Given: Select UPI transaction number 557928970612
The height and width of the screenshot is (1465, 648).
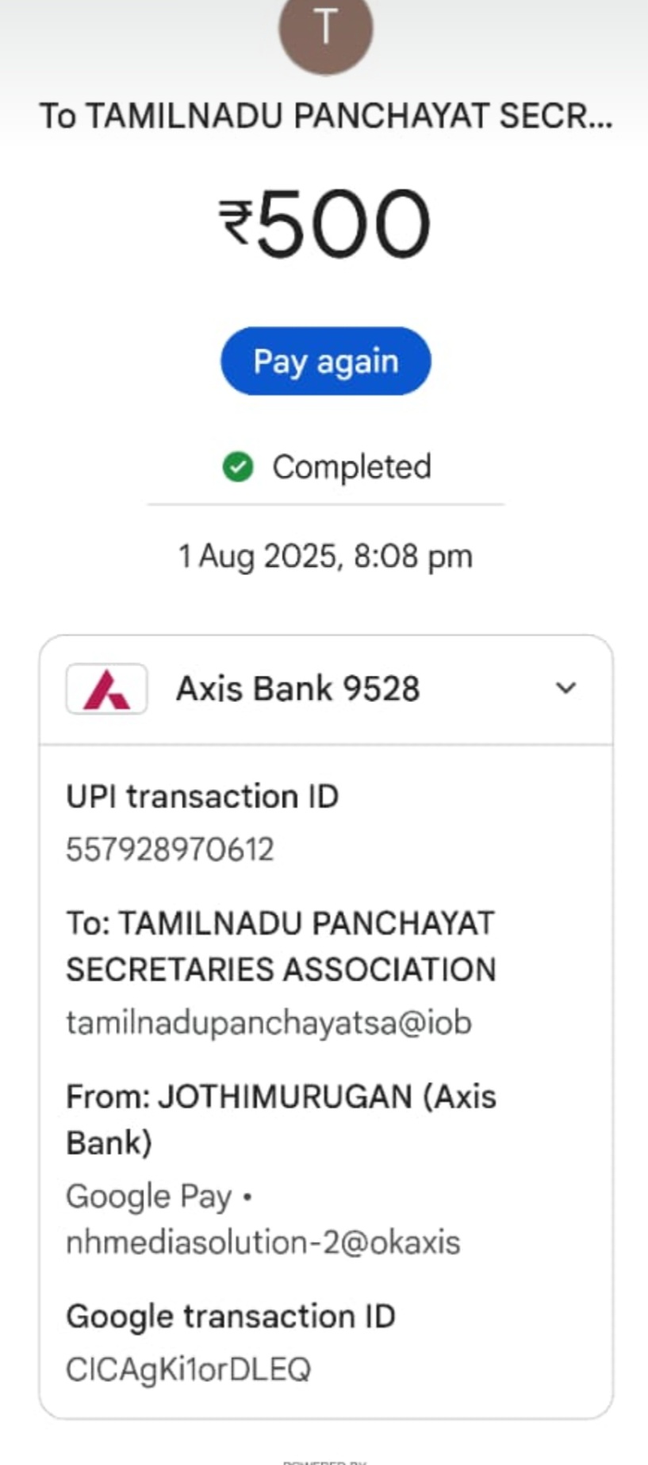Looking at the screenshot, I should coord(170,850).
